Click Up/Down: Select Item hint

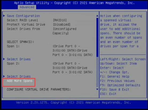[118, 63]
